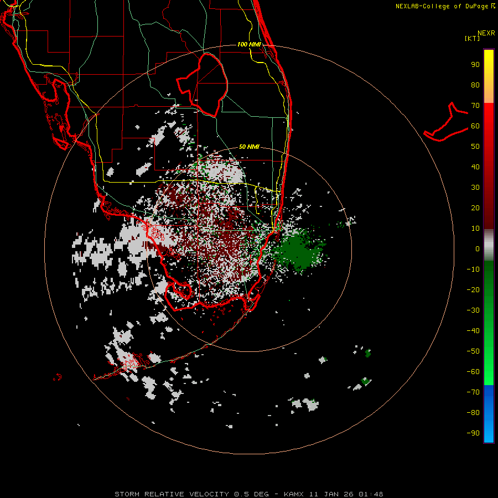Click the 50 value on velocity scale
This screenshot has height=498, width=498.
pos(475,147)
